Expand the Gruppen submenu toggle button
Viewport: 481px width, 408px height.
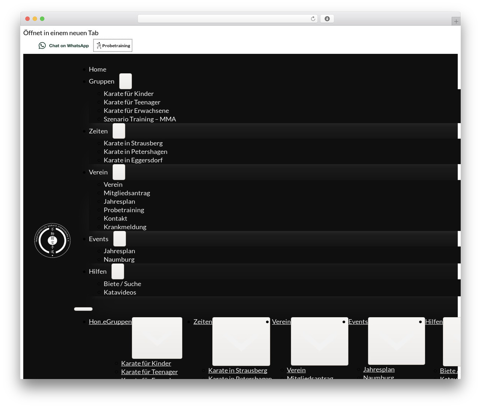pos(126,81)
